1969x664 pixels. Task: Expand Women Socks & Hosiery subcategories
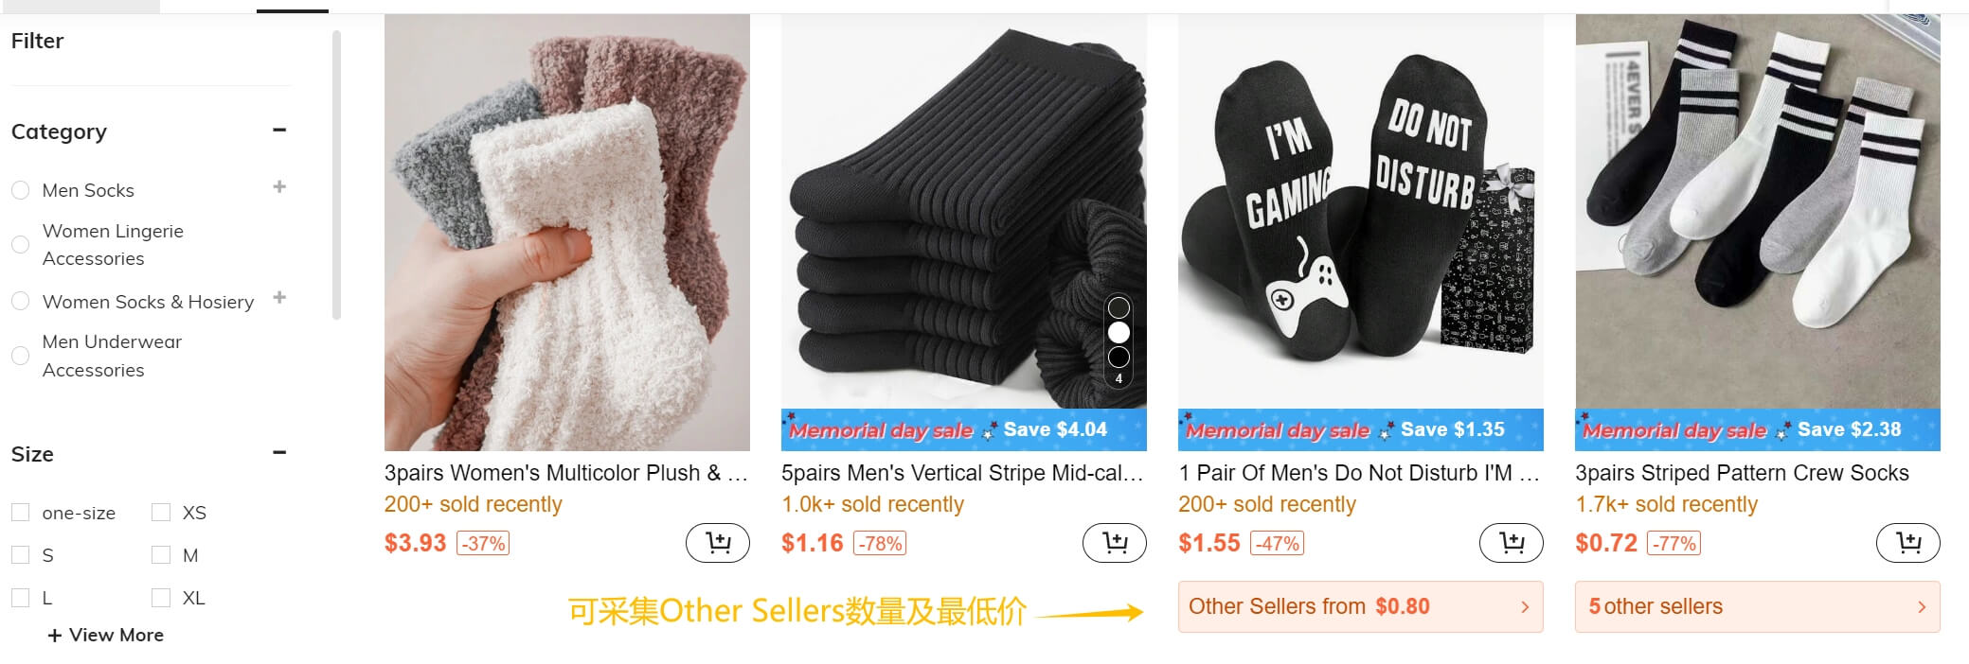coord(279,297)
